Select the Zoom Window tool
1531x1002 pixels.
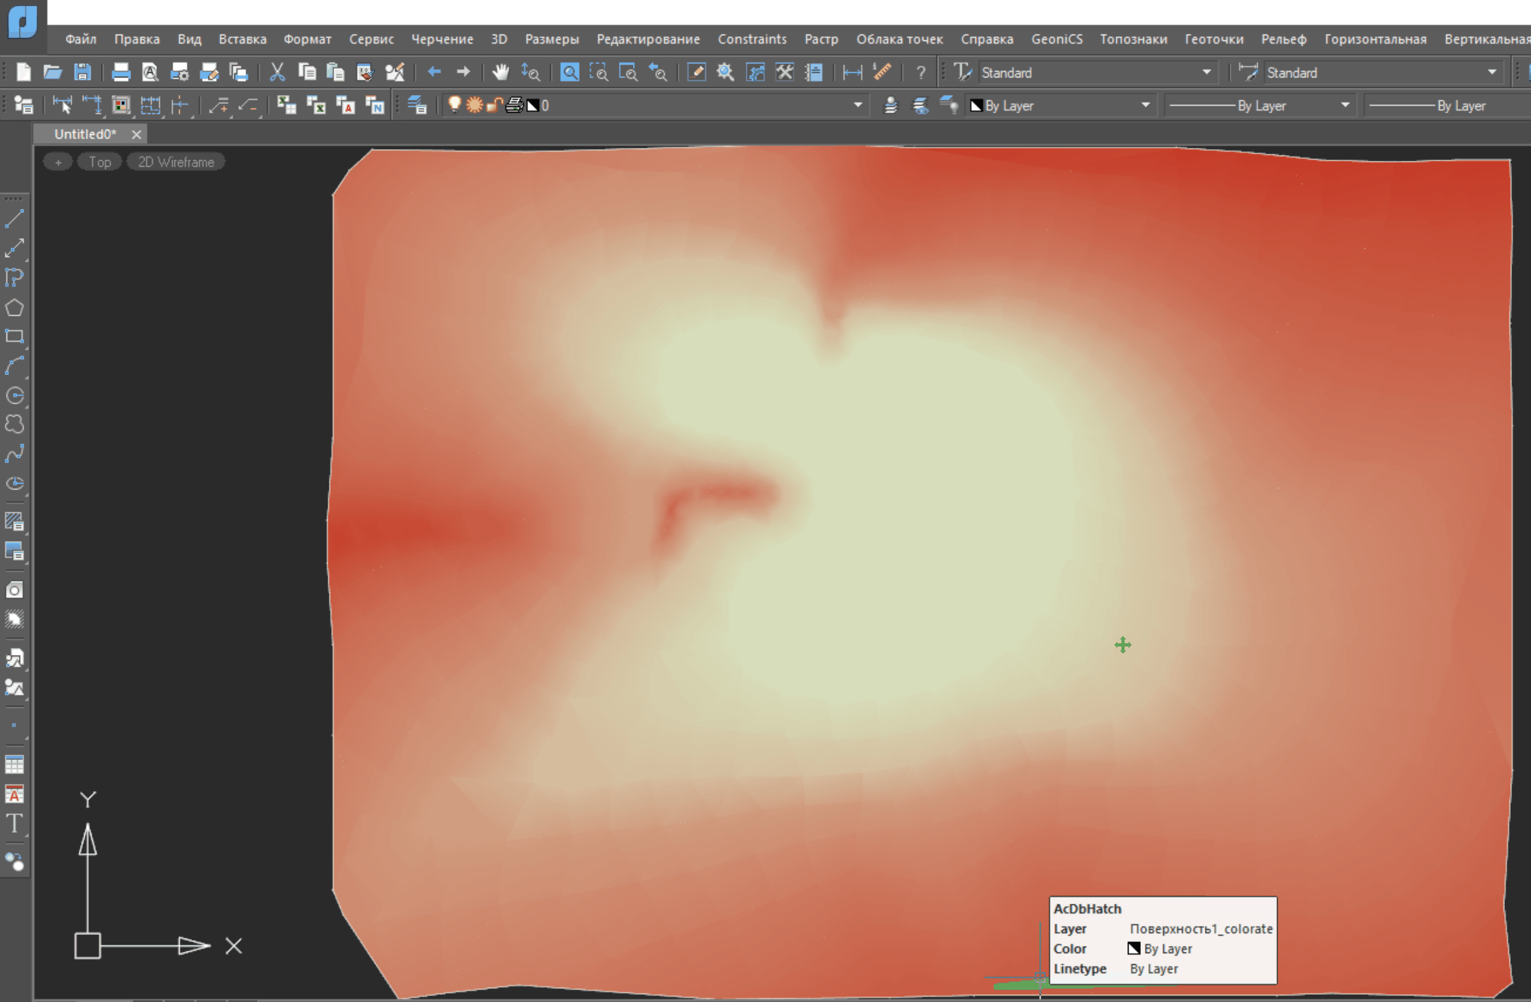[x=598, y=72]
